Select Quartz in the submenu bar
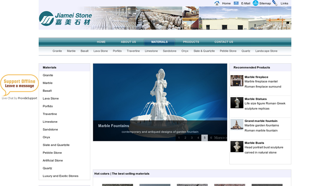 point(246,51)
